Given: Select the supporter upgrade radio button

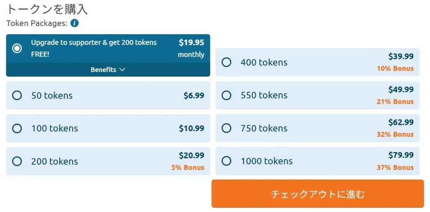Looking at the screenshot, I should tap(17, 48).
